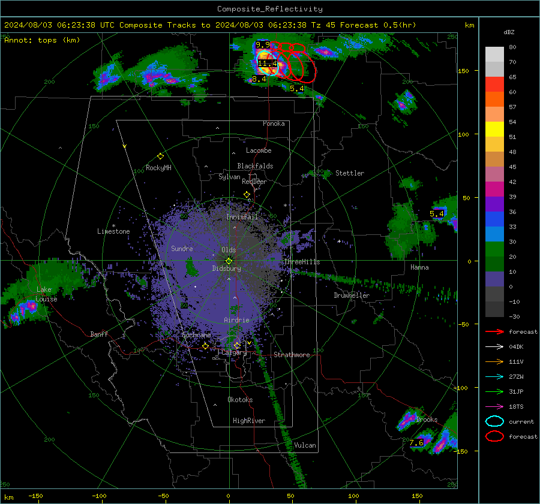Click the yellow diamond marker below Cochrane
Screen dimensions: 540x504
205,346
